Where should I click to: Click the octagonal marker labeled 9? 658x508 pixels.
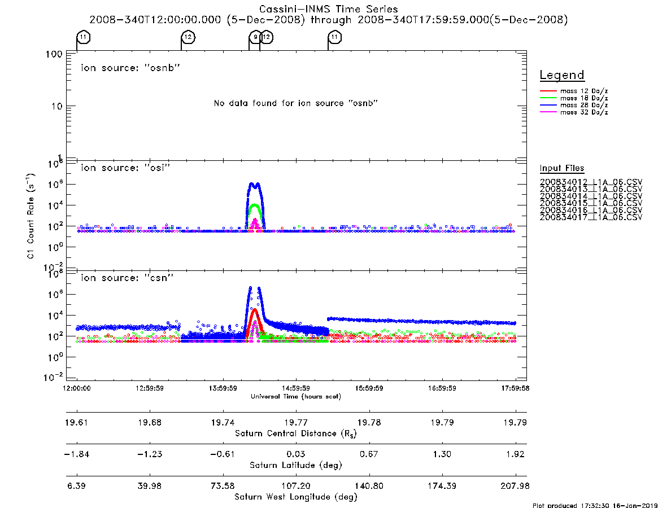point(255,37)
